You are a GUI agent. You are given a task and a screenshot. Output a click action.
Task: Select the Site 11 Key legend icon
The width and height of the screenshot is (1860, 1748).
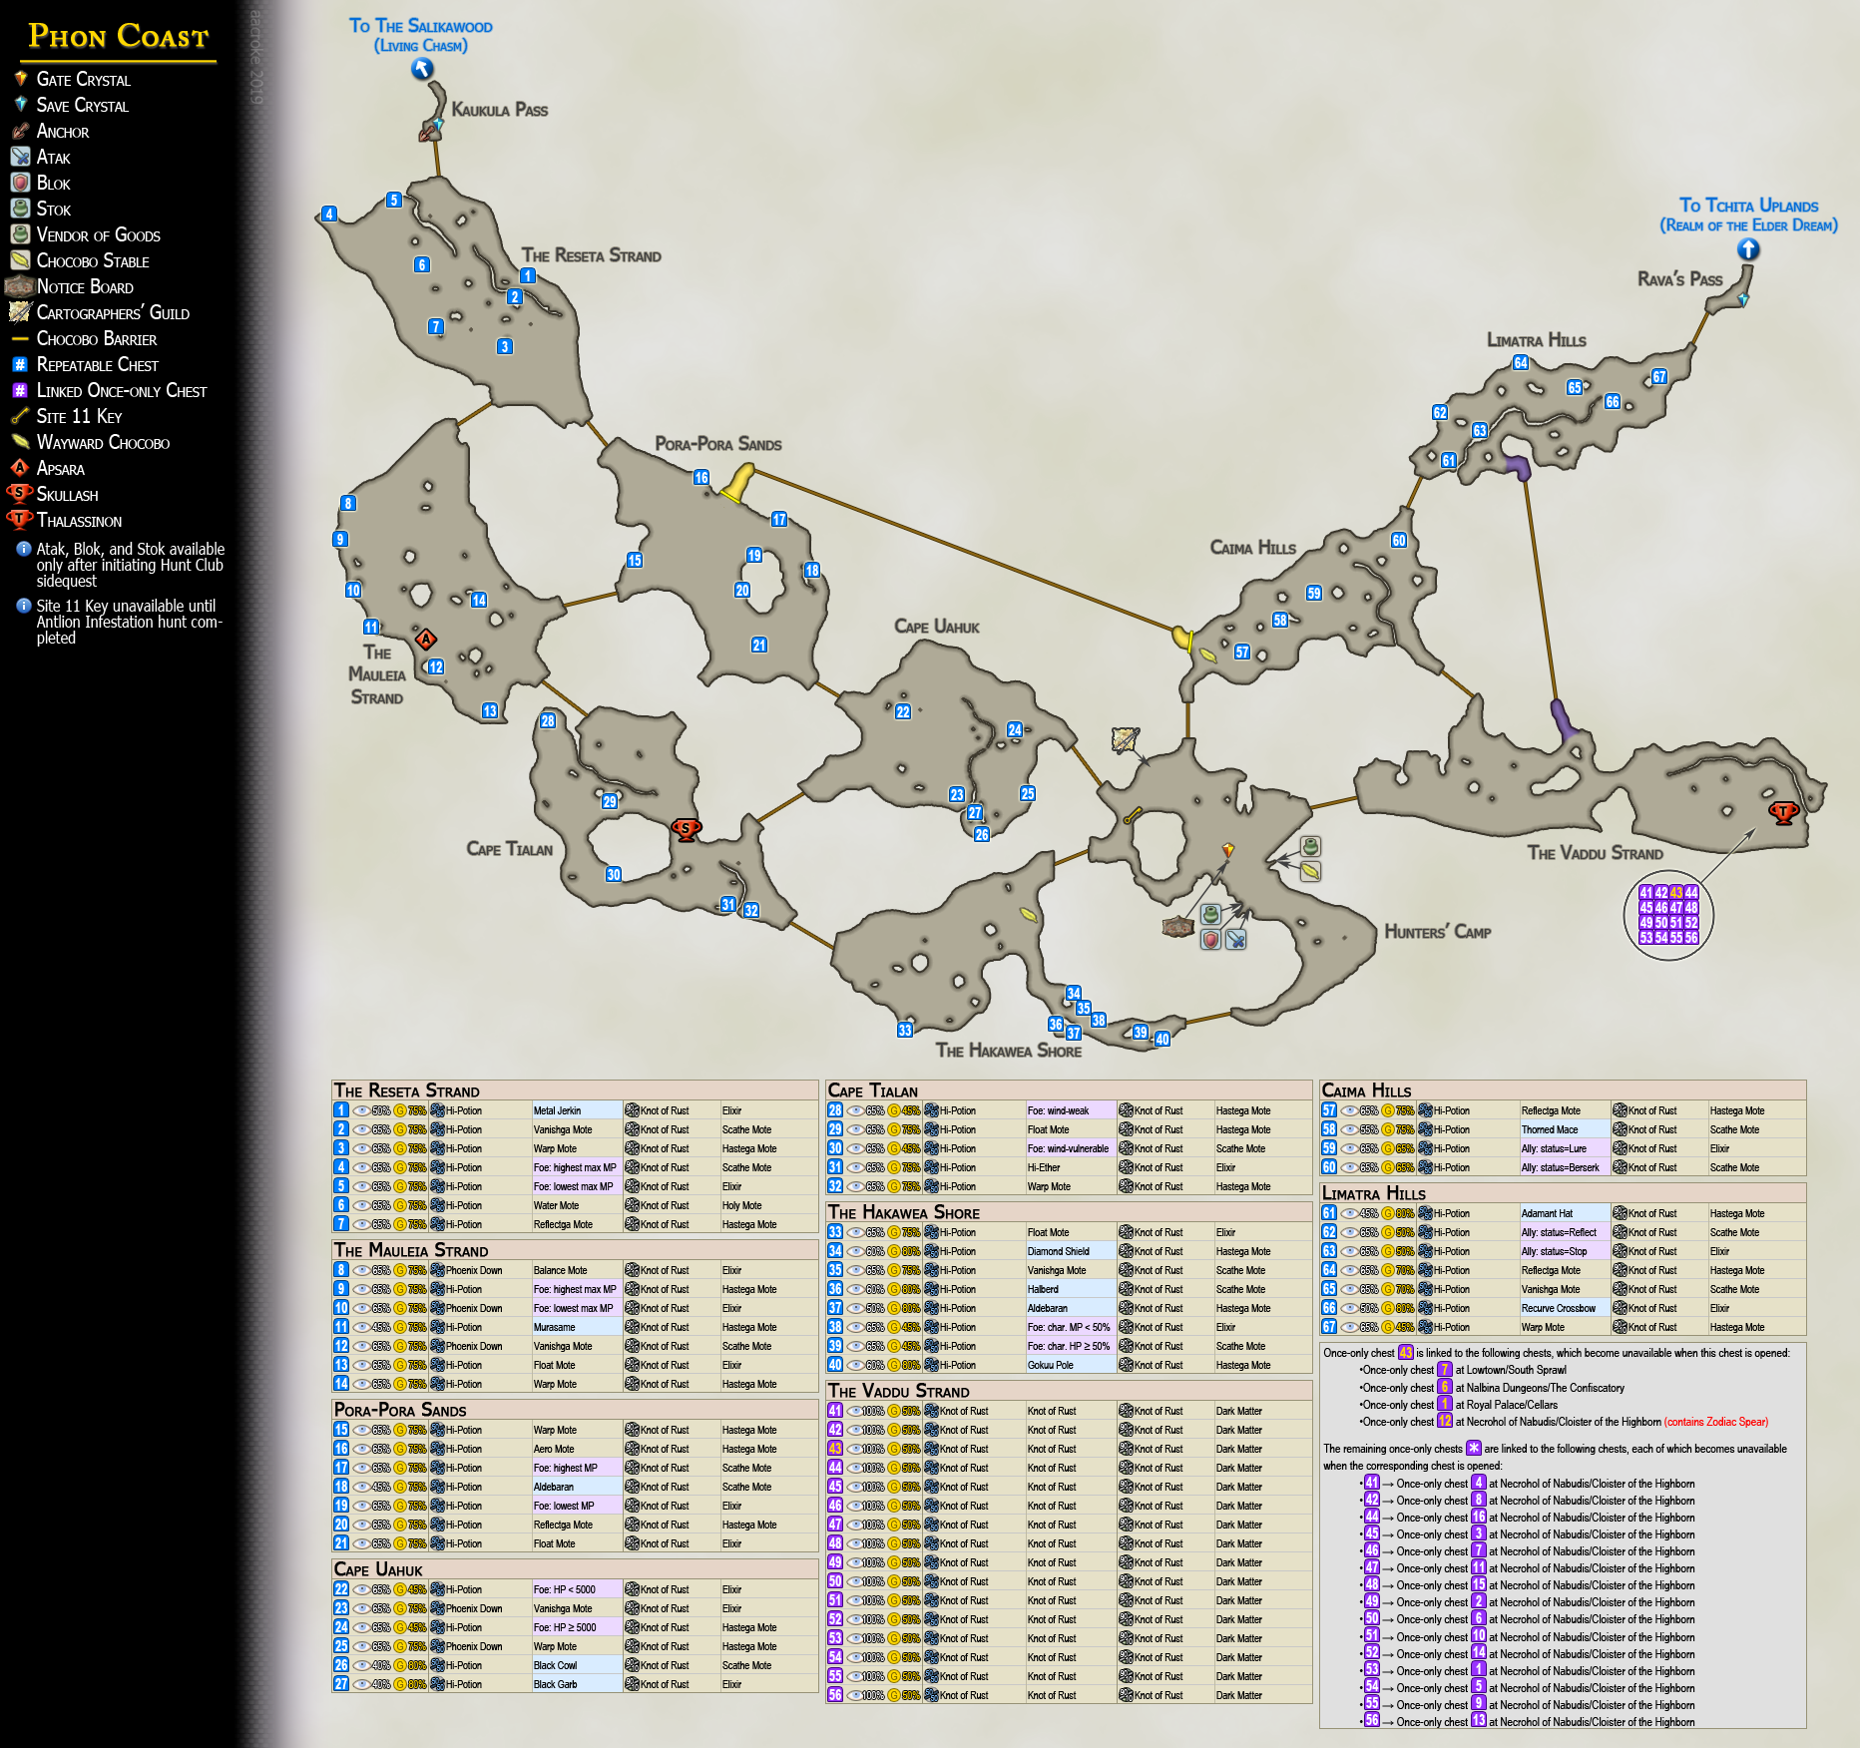coord(20,416)
